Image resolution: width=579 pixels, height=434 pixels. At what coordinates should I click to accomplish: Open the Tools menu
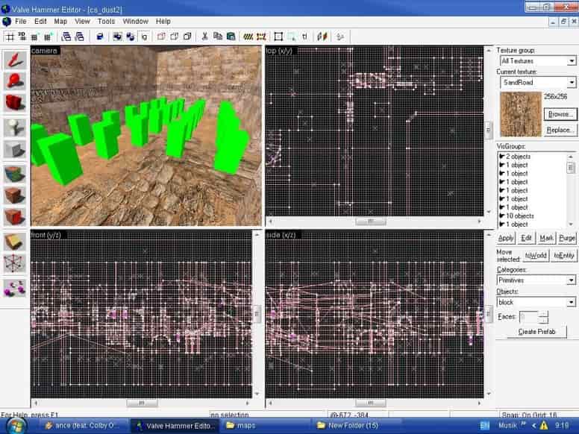pyautogui.click(x=106, y=22)
